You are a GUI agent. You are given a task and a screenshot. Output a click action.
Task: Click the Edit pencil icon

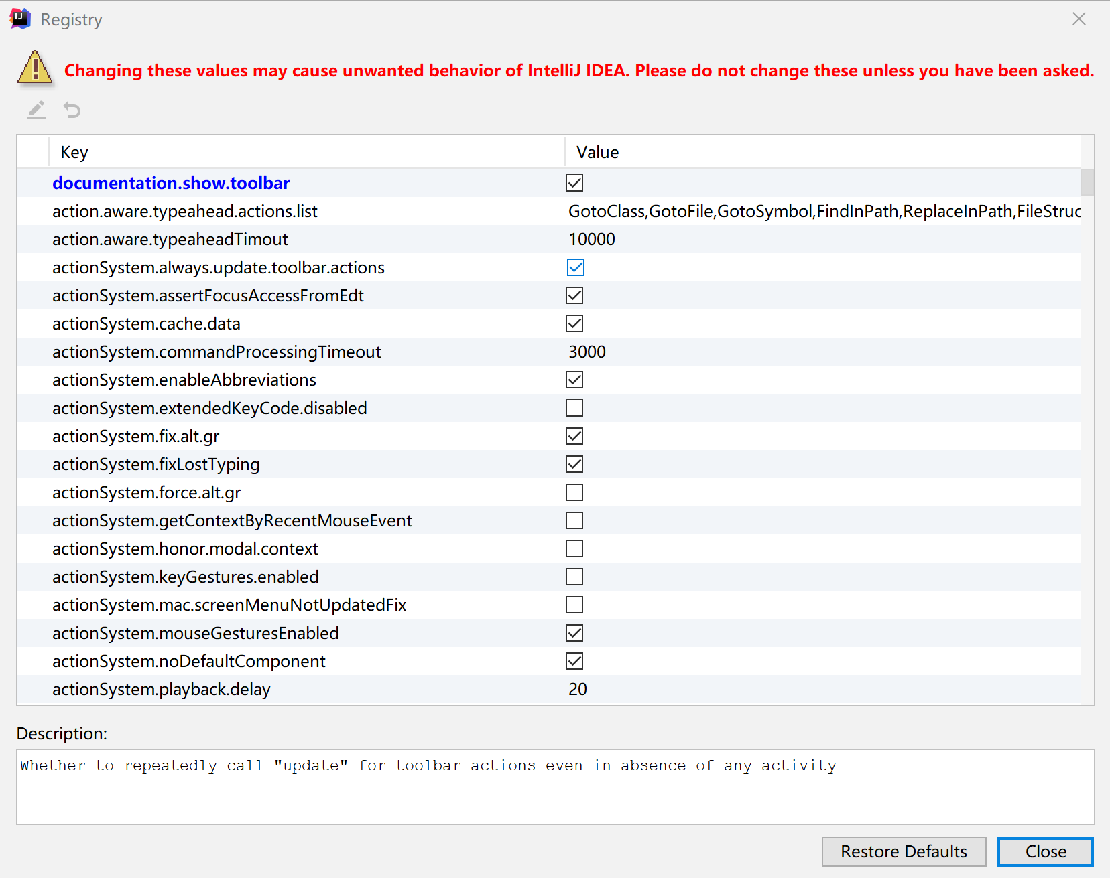(36, 110)
